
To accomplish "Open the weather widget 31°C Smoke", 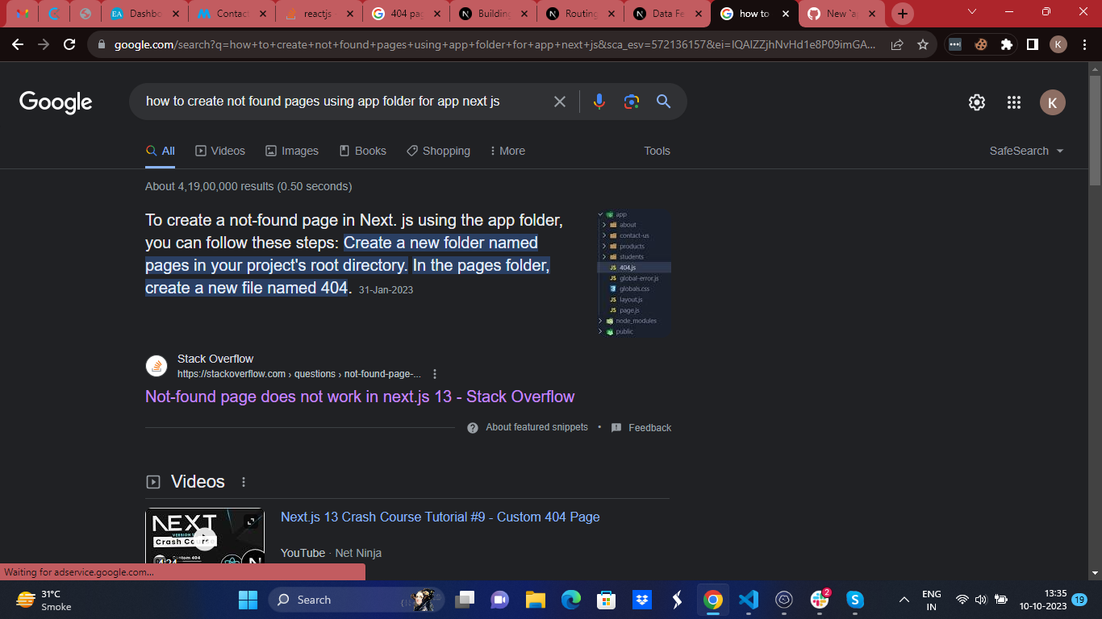I will (x=44, y=600).
